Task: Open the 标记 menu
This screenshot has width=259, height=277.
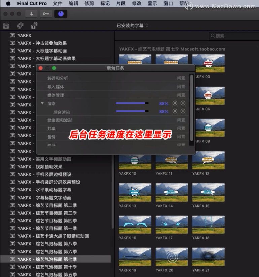Action: (105, 3)
